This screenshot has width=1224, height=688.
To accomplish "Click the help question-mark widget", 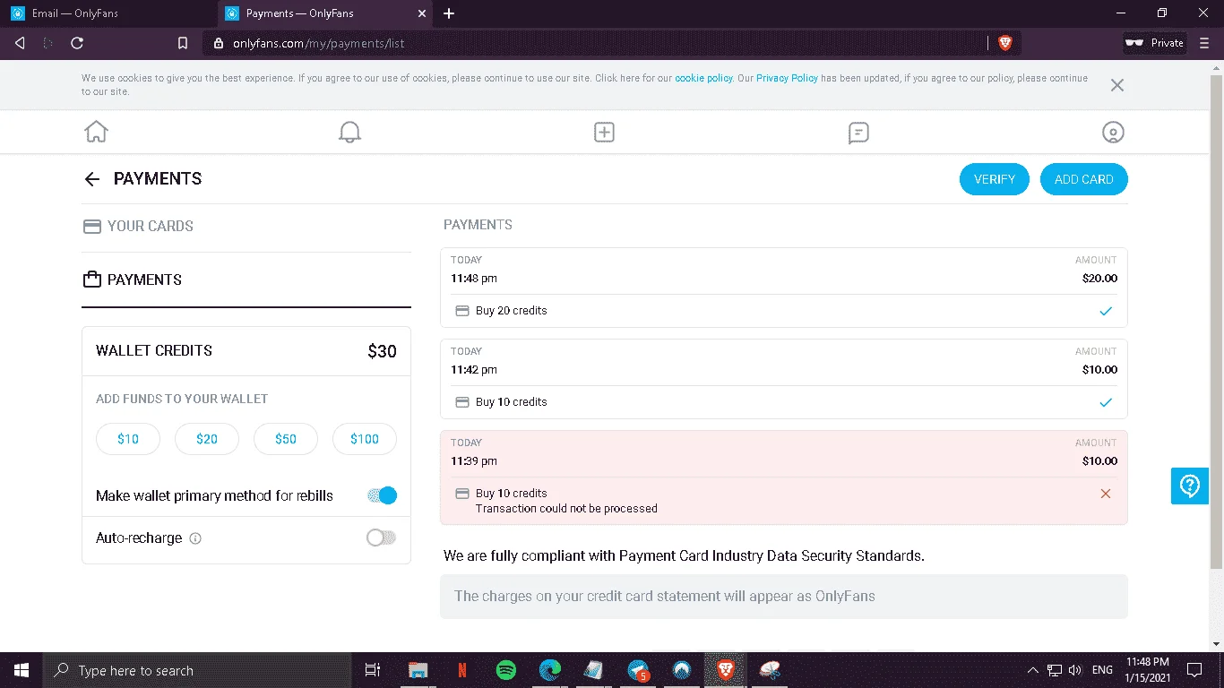I will (1190, 486).
